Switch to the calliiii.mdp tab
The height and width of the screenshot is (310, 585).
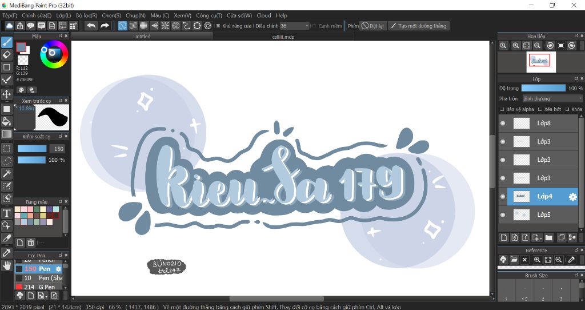click(283, 37)
